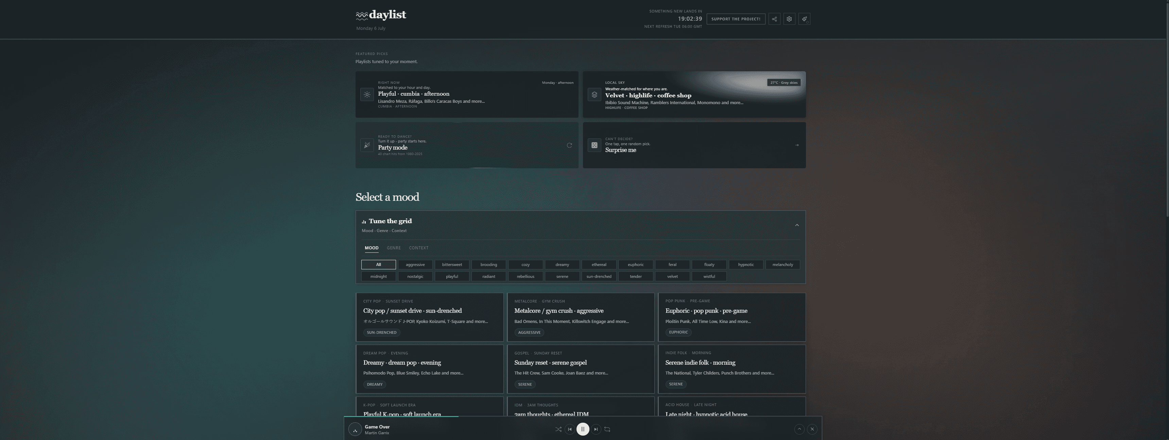Toggle the bittersweet mood filter
This screenshot has height=440, width=1169.
(452, 265)
